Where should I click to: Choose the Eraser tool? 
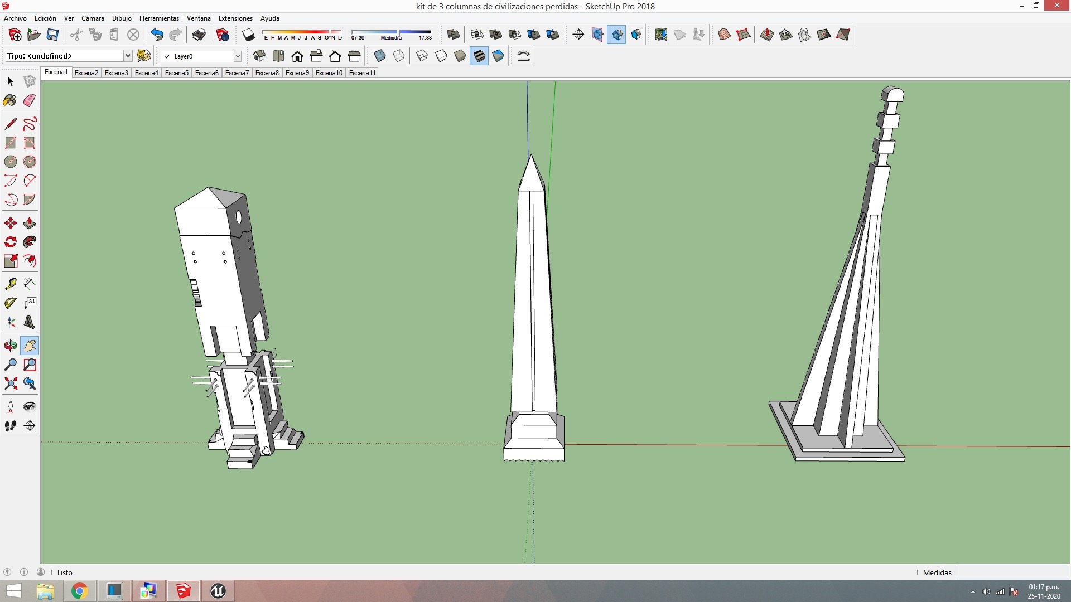click(30, 100)
